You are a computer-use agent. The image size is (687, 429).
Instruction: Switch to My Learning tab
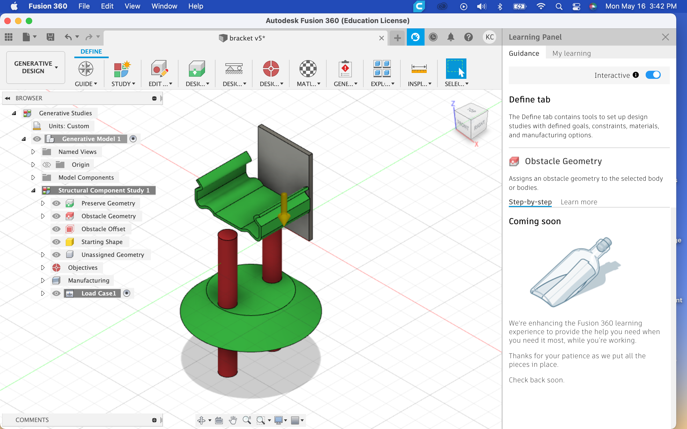571,53
